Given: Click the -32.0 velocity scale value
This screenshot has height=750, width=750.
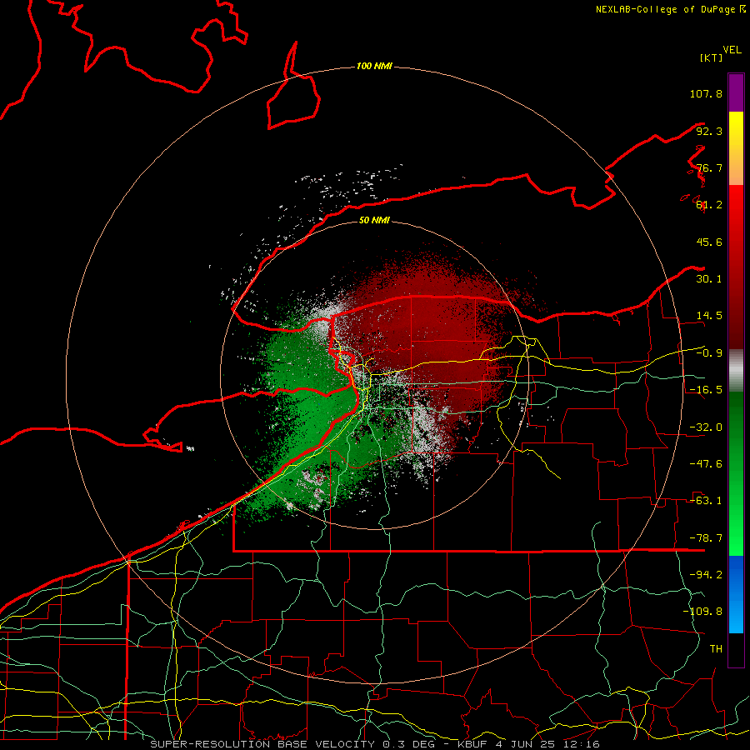Looking at the screenshot, I should [706, 427].
